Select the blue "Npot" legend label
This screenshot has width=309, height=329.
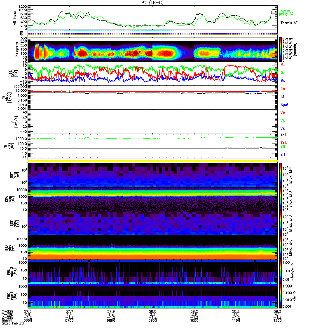tap(284, 105)
